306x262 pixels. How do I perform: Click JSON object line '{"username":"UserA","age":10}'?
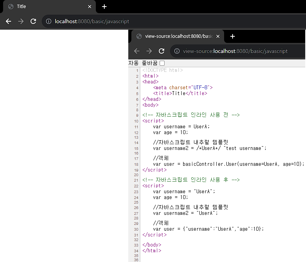pos(208,229)
